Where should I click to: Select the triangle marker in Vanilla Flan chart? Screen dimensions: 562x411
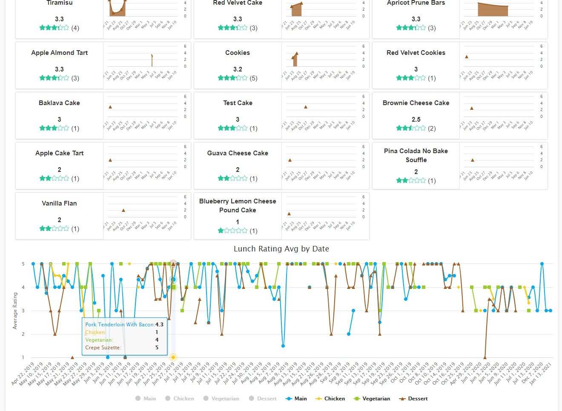(123, 210)
